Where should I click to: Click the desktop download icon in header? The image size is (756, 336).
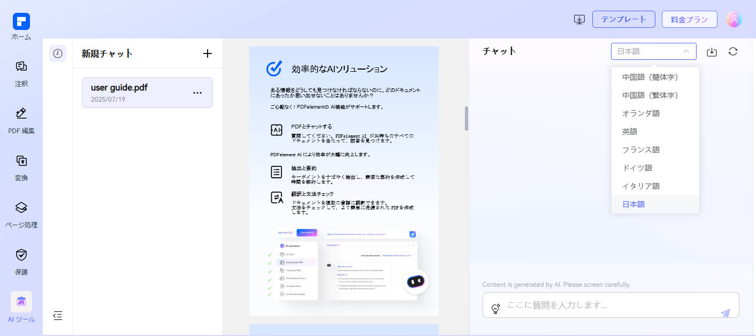[579, 20]
